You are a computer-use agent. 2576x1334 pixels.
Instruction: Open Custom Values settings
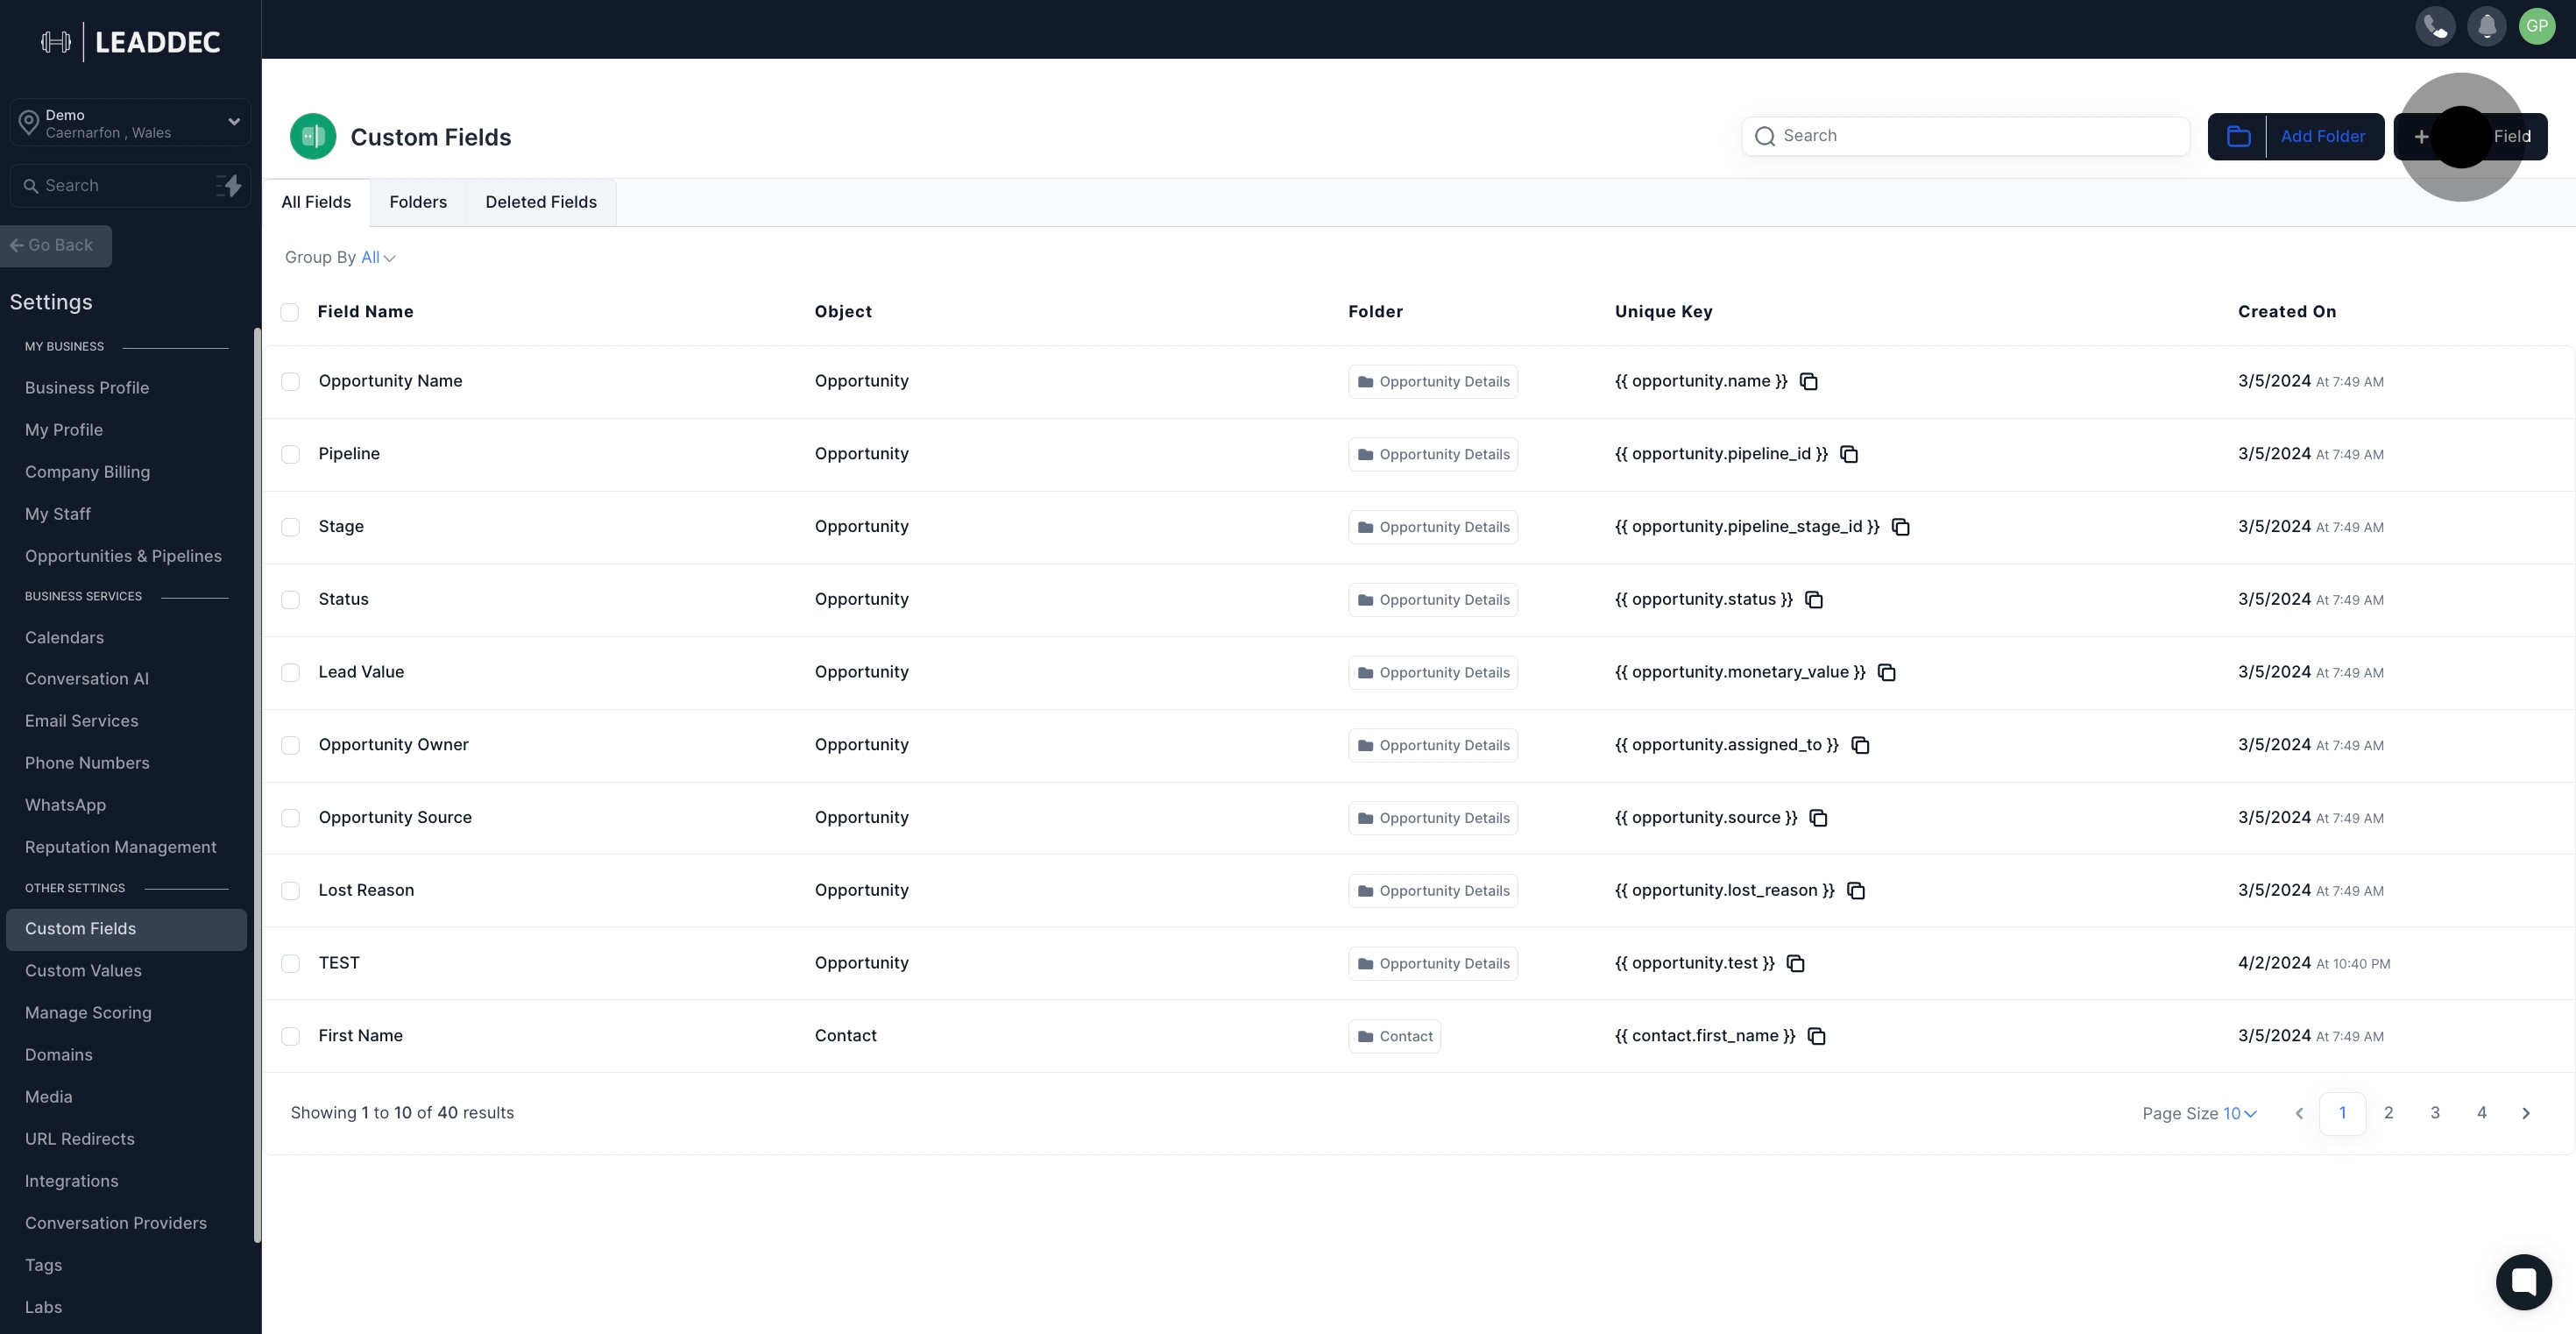click(x=83, y=971)
